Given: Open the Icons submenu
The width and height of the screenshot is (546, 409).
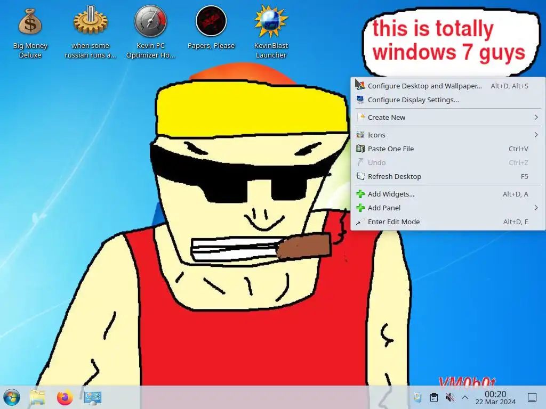Looking at the screenshot, I should tap(448, 135).
